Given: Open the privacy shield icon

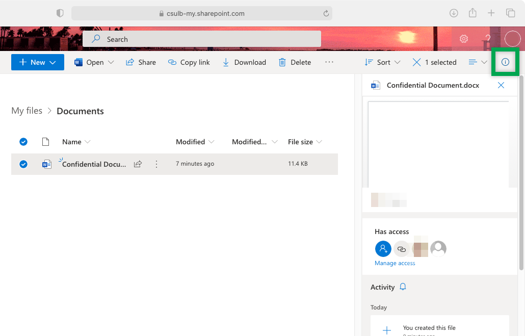Looking at the screenshot, I should pos(60,13).
